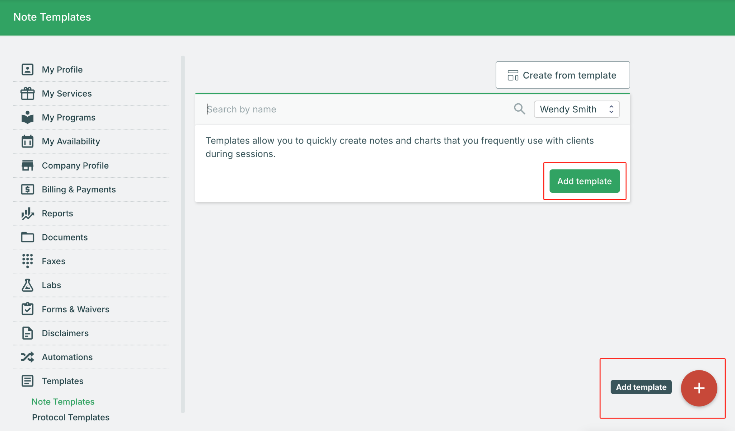Open Protocol Templates submenu item
This screenshot has width=735, height=431.
(x=71, y=417)
